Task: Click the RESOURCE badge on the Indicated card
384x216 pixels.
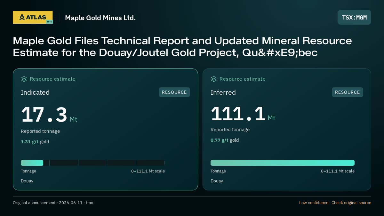Action: click(x=174, y=92)
